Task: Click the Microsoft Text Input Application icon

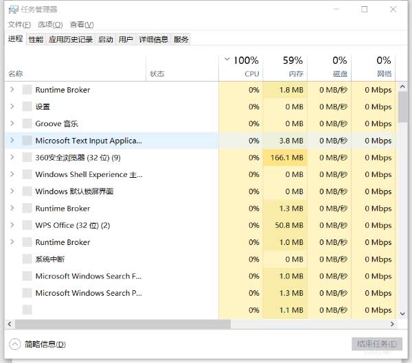Action: pos(27,141)
